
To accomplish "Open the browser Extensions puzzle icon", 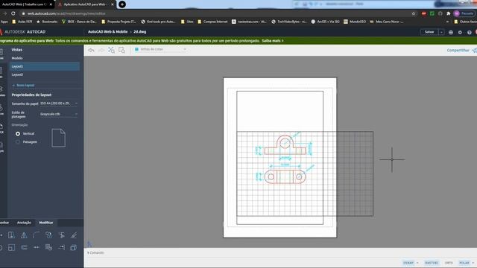I will (x=449, y=13).
